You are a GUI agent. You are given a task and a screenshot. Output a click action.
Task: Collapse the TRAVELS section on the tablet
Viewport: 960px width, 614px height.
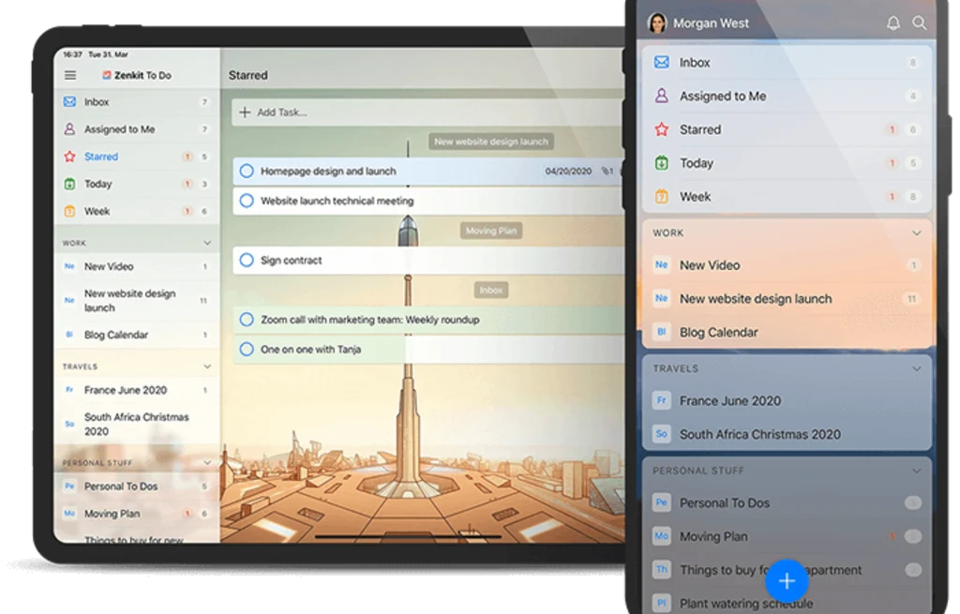tap(207, 367)
